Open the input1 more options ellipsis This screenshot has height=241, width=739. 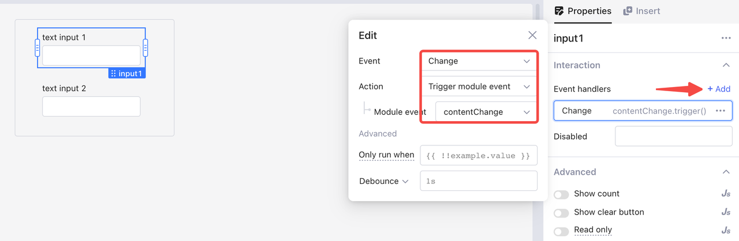click(726, 38)
